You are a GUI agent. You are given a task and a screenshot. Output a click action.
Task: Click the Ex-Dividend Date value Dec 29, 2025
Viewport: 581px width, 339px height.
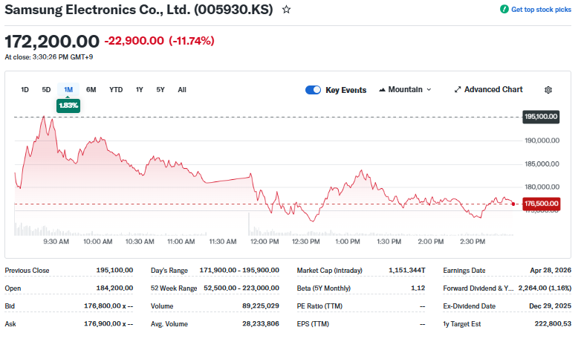pos(551,306)
